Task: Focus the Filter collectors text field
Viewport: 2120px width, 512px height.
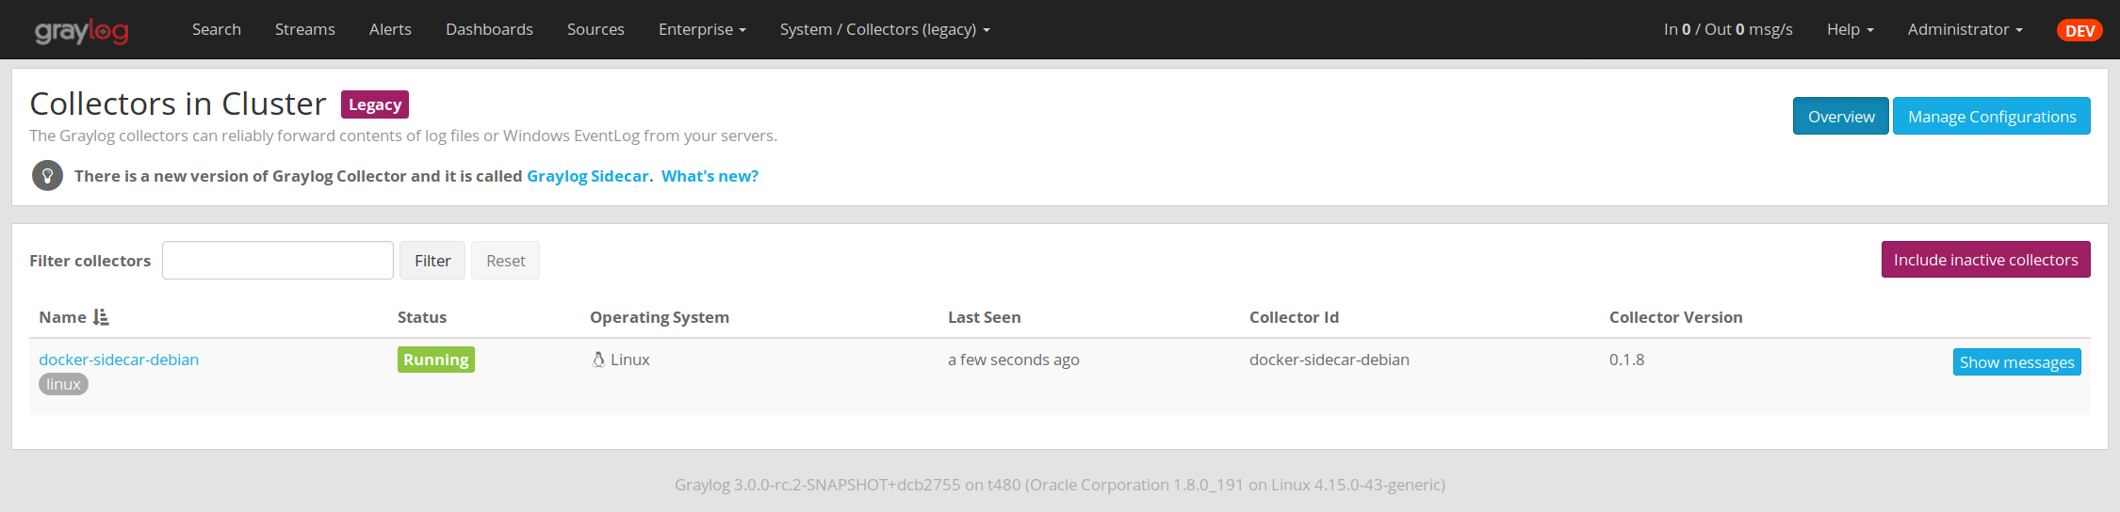Action: click(x=277, y=261)
